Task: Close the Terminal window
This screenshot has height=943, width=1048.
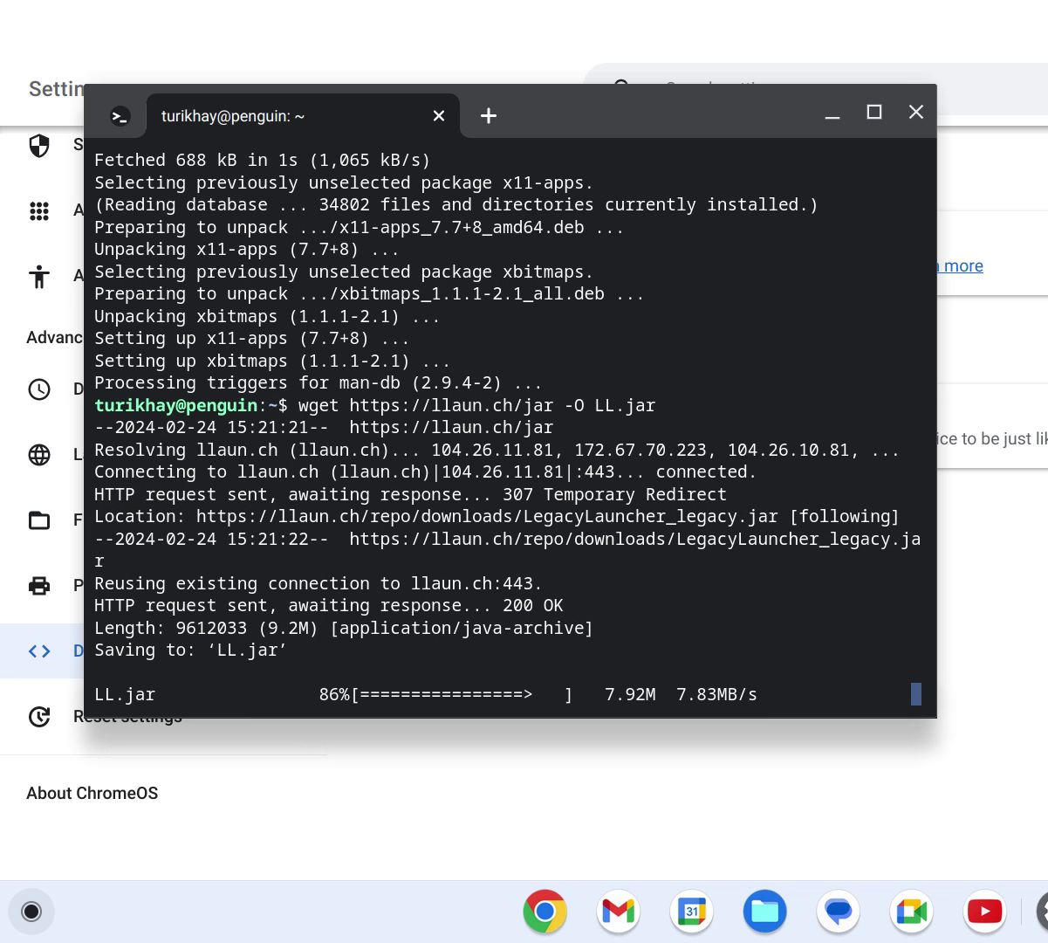Action: (916, 112)
